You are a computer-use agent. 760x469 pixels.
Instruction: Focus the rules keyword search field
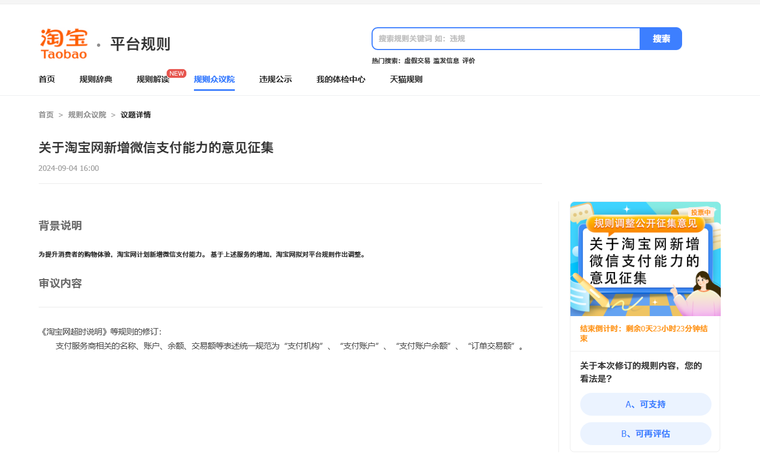pyautogui.click(x=507, y=39)
